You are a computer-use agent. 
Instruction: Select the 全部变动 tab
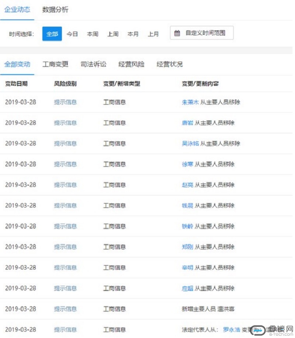click(17, 64)
